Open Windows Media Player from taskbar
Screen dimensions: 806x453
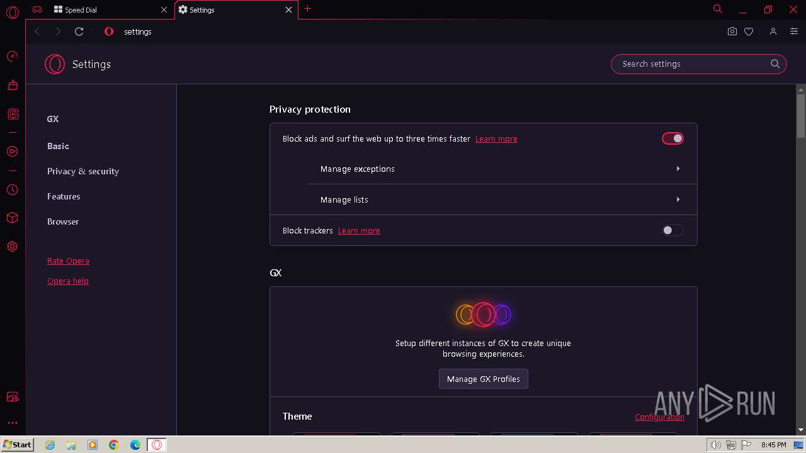tap(93, 445)
